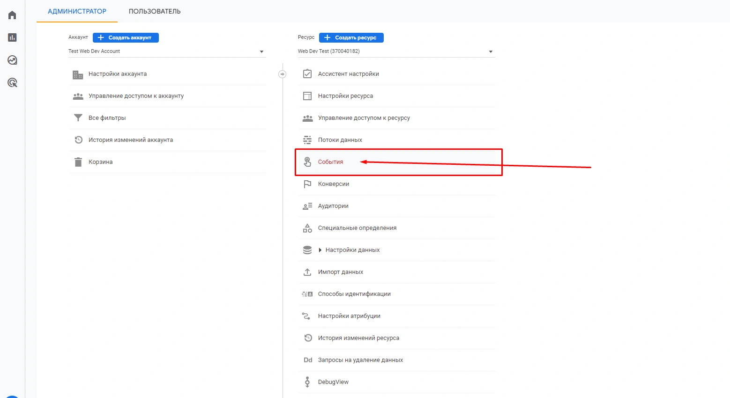Image resolution: width=730 pixels, height=398 pixels.
Task: Open the Advertising icon in sidebar
Action: pyautogui.click(x=13, y=83)
